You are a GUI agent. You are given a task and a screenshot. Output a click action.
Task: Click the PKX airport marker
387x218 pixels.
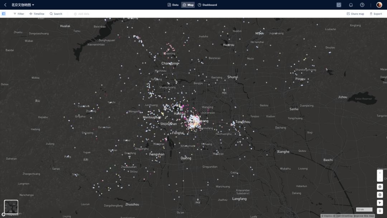tap(198, 201)
